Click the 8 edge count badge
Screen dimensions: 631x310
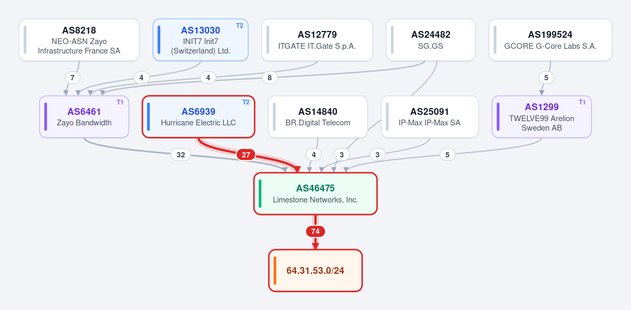[x=270, y=78]
